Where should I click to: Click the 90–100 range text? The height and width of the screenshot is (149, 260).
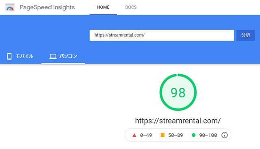tap(208, 135)
